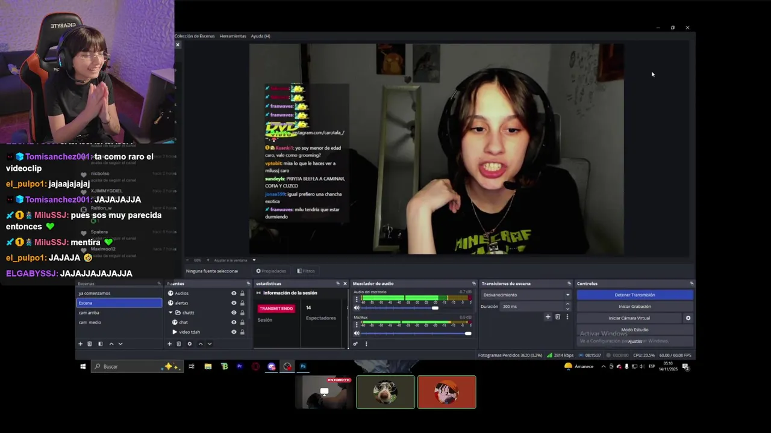Remove selected source with trash icon

[x=179, y=344]
